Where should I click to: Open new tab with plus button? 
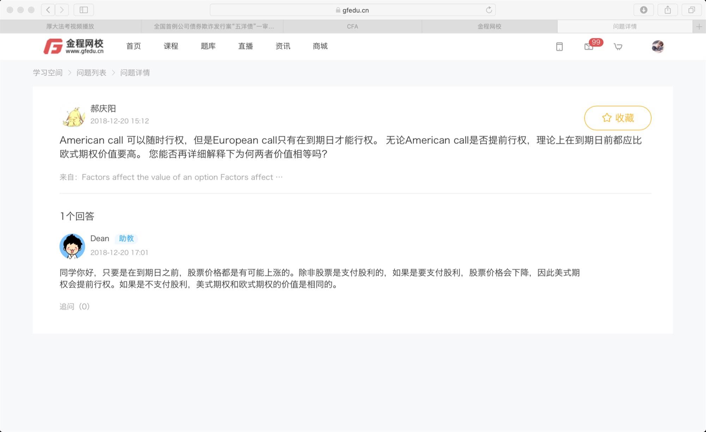(x=699, y=26)
